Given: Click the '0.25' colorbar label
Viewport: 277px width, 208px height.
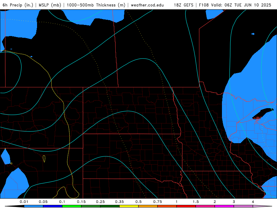Looking at the screenshot, I should click(x=100, y=202).
